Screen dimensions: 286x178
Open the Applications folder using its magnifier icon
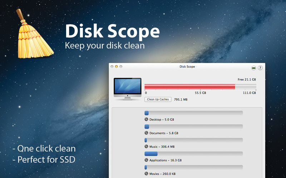[x=146, y=160]
